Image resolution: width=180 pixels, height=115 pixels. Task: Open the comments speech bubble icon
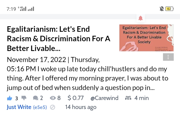click(x=36, y=98)
